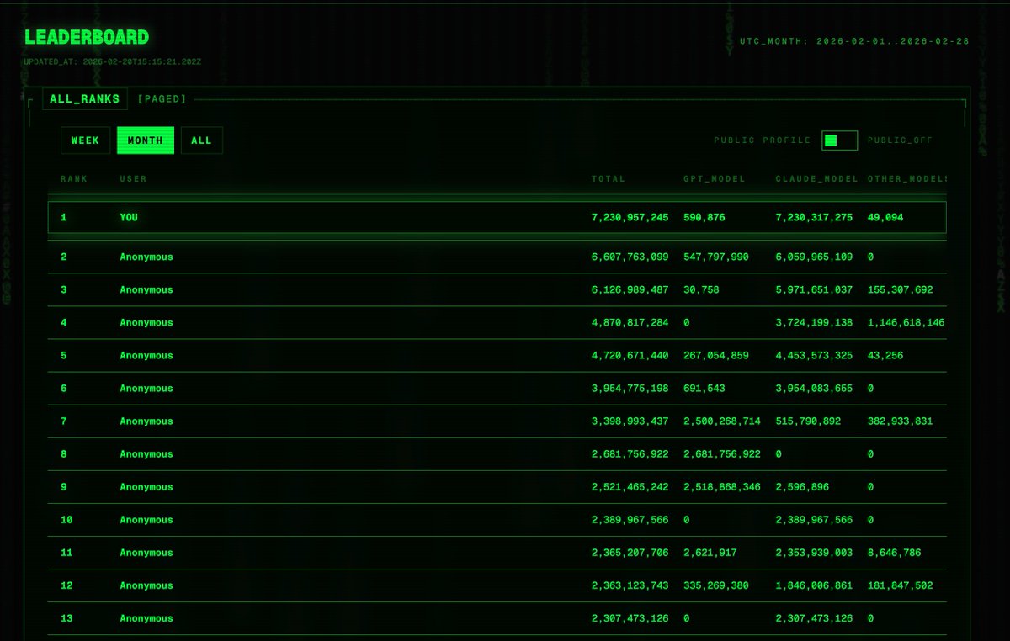
Task: Click the OTHER_MODELS column header
Action: [x=907, y=179]
